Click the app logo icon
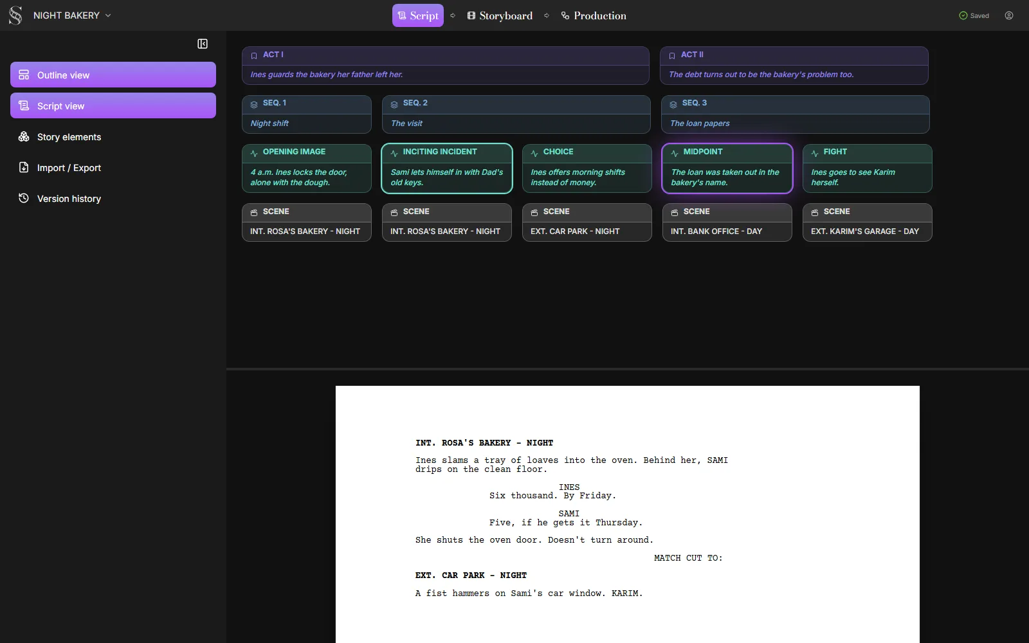 tap(15, 15)
